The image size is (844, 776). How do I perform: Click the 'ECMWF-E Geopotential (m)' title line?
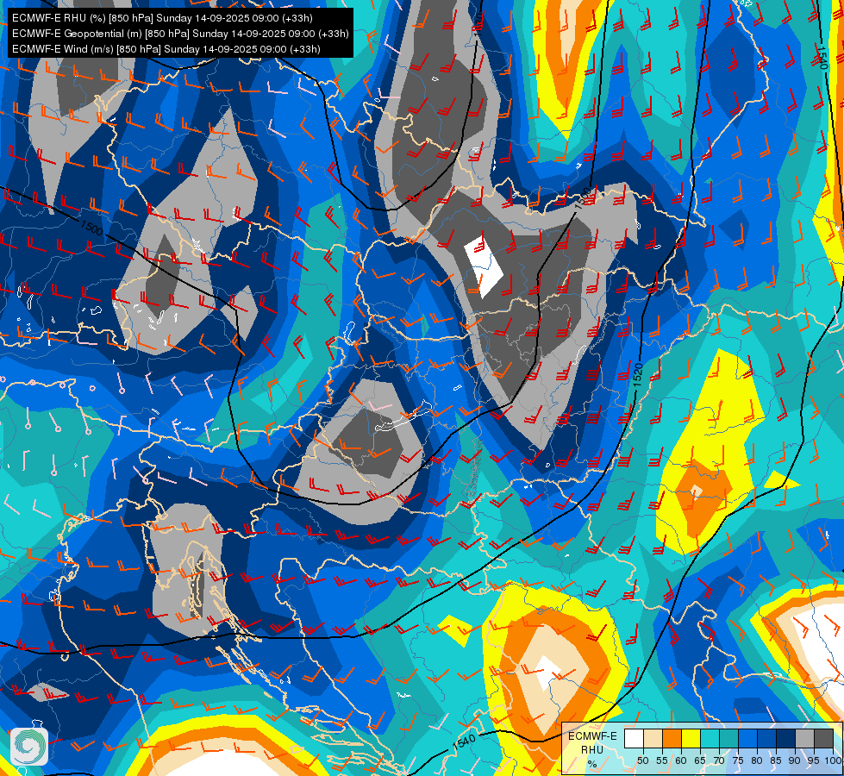click(x=180, y=34)
